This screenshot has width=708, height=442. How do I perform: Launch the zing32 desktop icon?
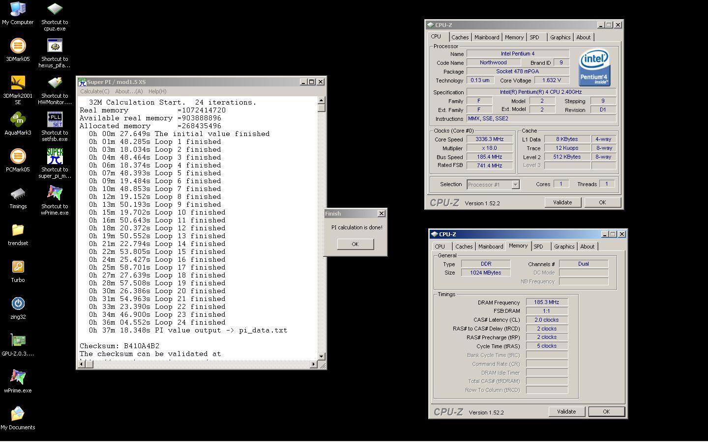(18, 304)
